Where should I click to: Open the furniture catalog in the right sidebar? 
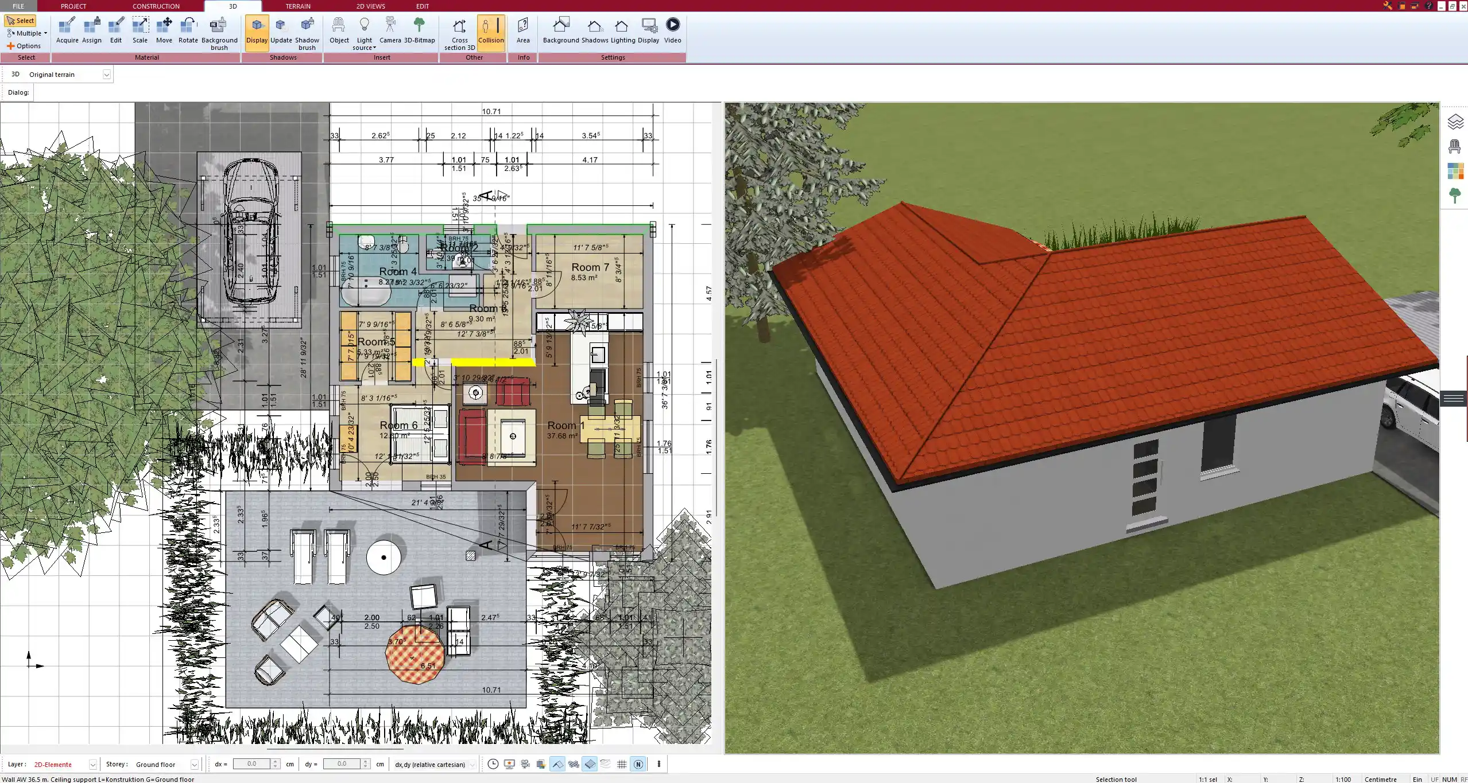(x=1456, y=146)
